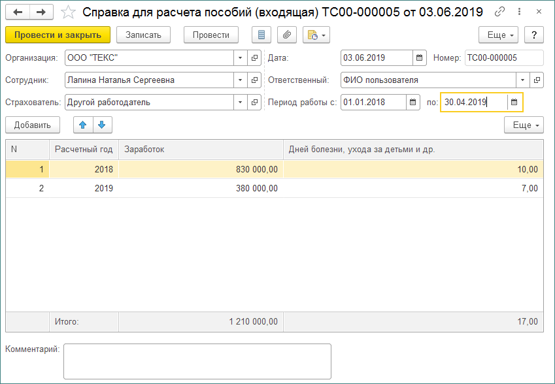Viewport: 555px width, 384px height.
Task: Click the create-based-on document icon
Action: [311, 35]
